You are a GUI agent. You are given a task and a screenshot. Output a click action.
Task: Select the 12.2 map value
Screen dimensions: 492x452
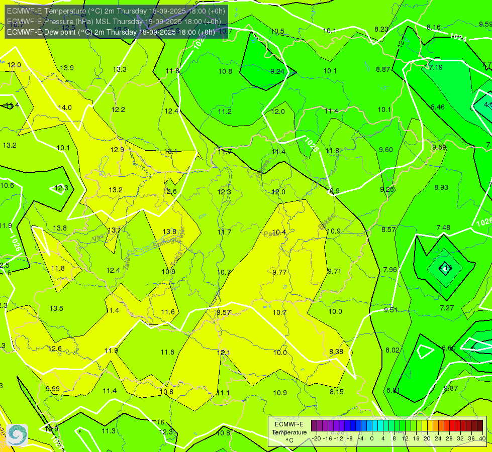118,109
